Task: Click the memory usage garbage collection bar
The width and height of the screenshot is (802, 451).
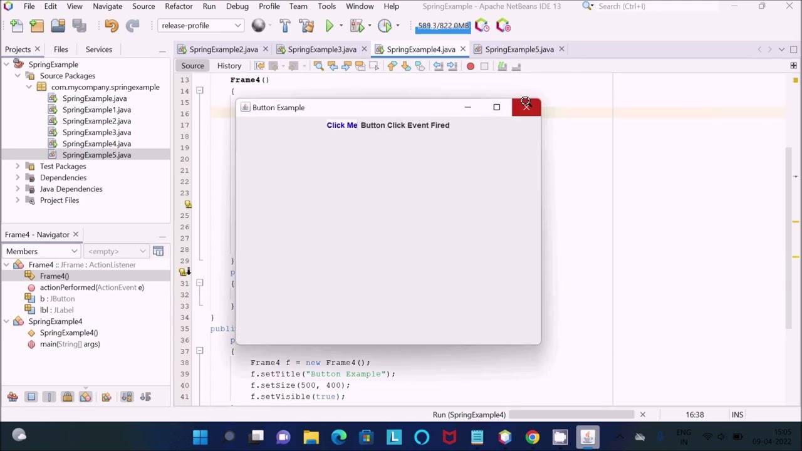Action: click(x=443, y=26)
